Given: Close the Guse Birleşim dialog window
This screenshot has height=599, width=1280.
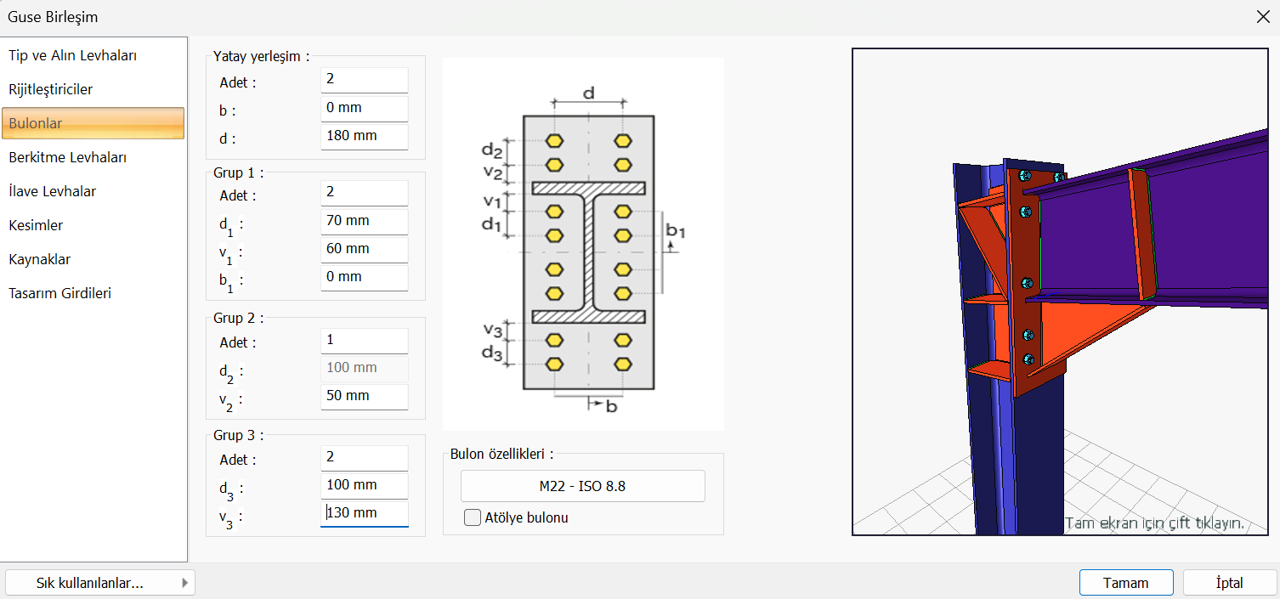Looking at the screenshot, I should (1262, 16).
